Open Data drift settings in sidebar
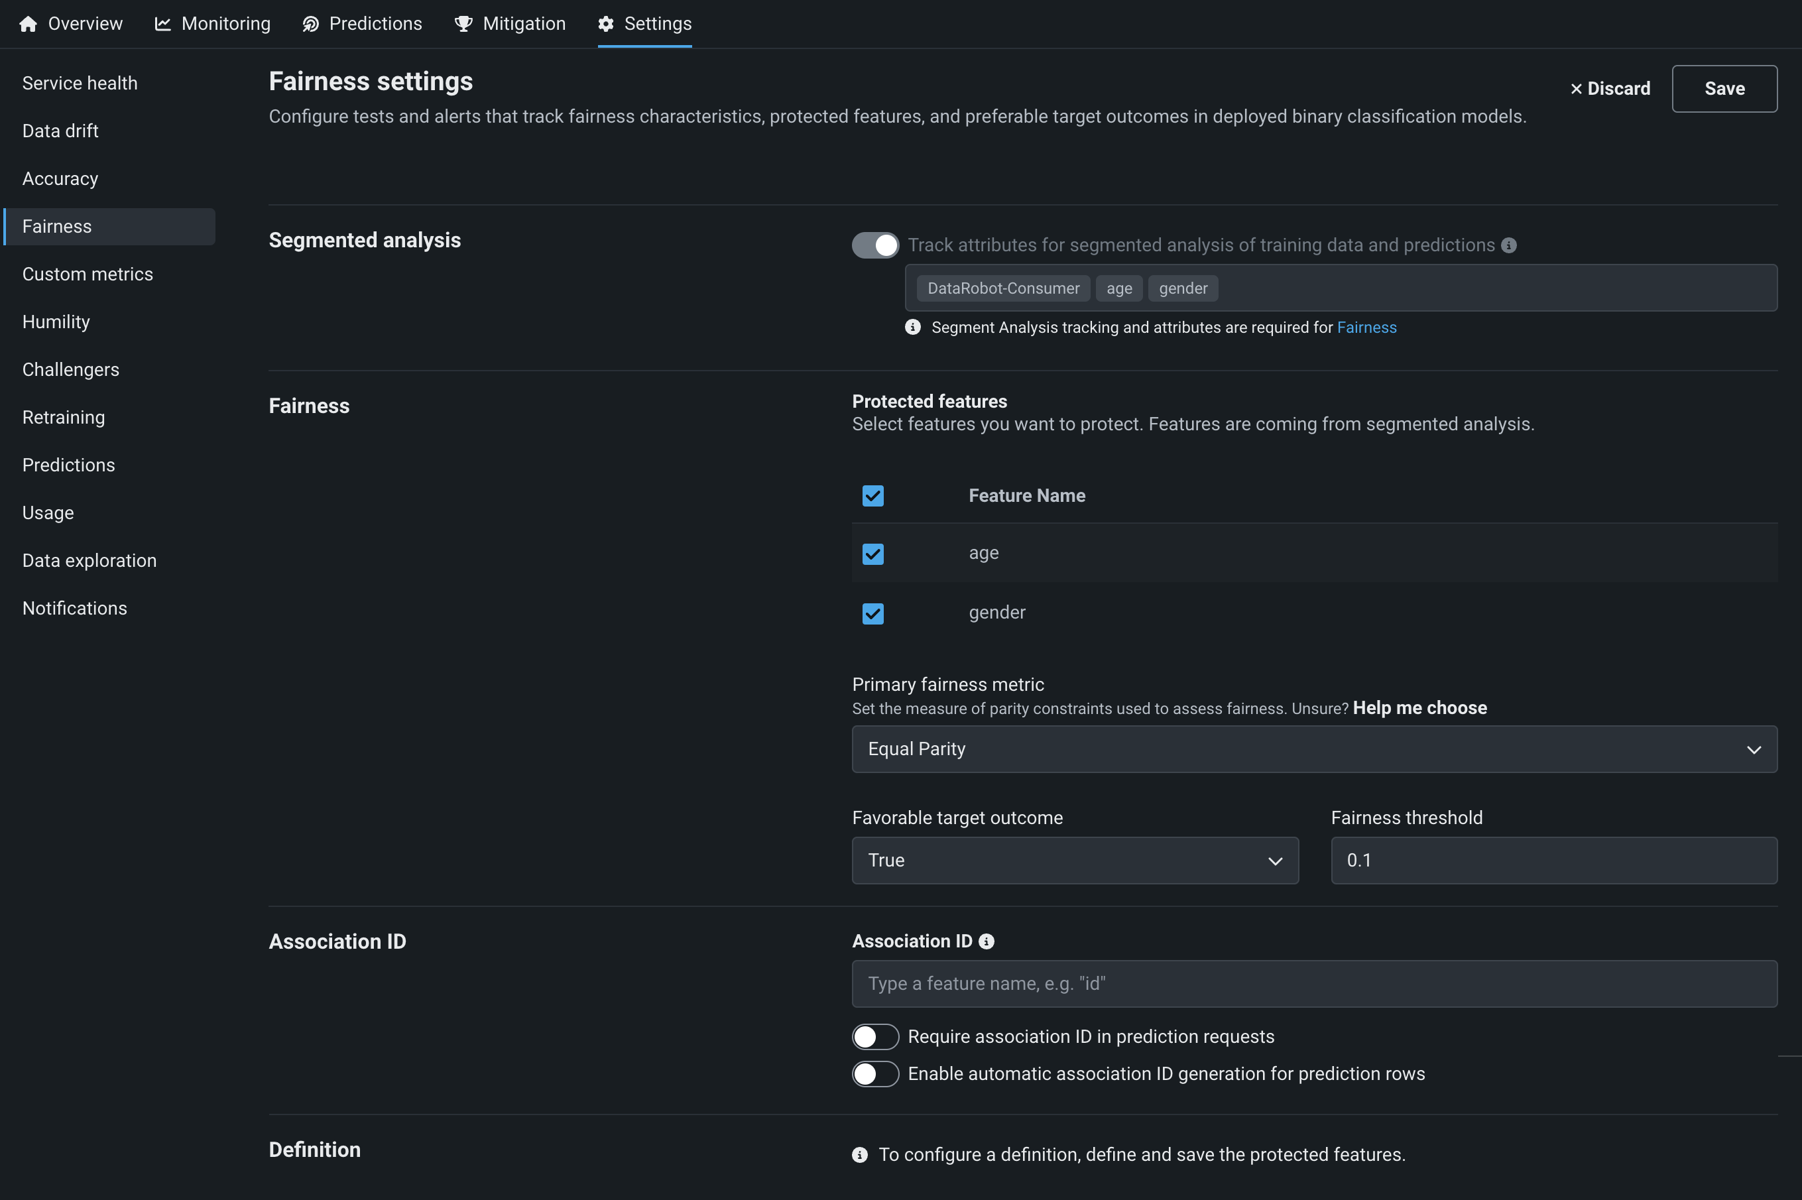 (x=60, y=131)
